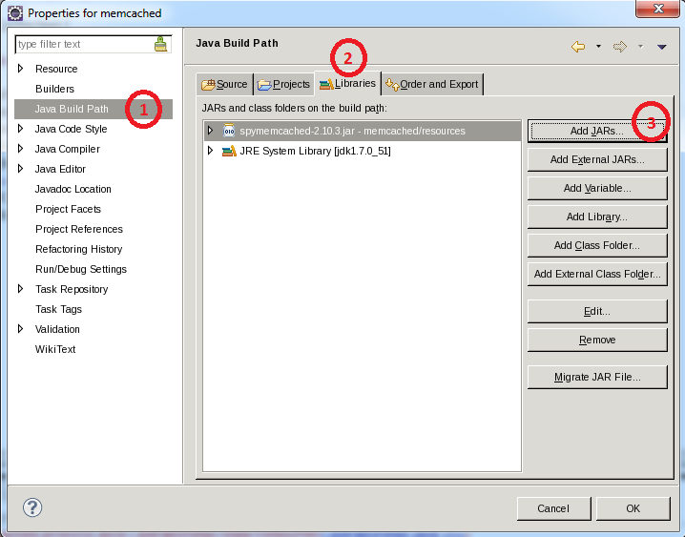Switch to the Projects tab
The height and width of the screenshot is (537, 685).
coord(283,84)
